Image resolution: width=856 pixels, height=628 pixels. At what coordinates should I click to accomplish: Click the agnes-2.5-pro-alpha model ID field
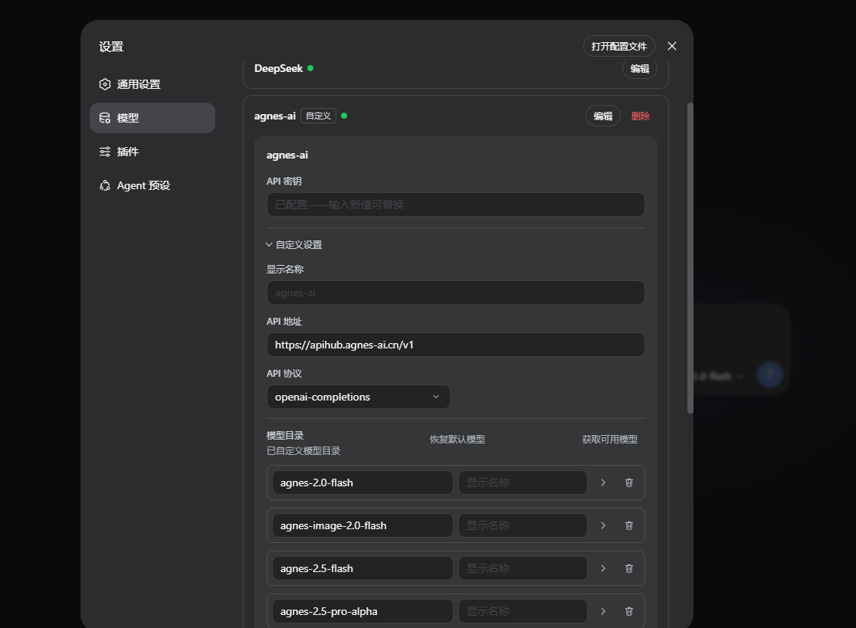(362, 611)
